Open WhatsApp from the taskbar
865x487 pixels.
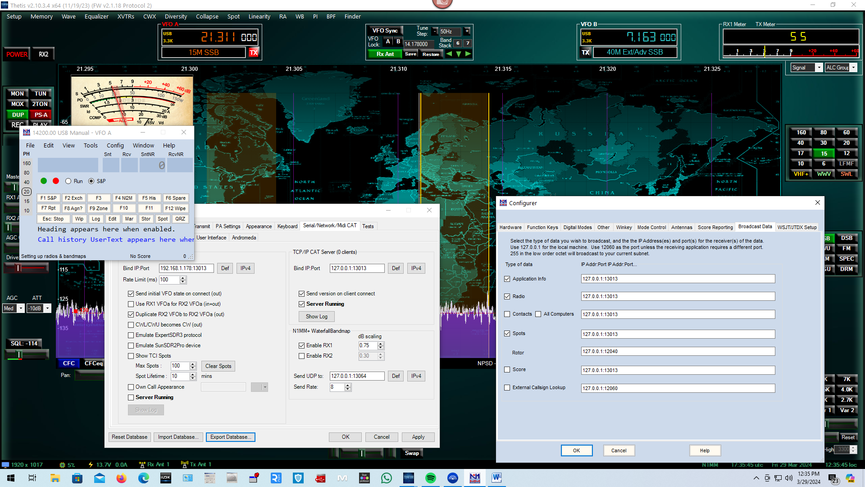click(387, 478)
